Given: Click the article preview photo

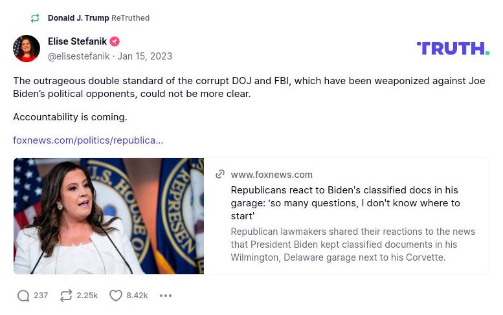Looking at the screenshot, I should [x=109, y=216].
